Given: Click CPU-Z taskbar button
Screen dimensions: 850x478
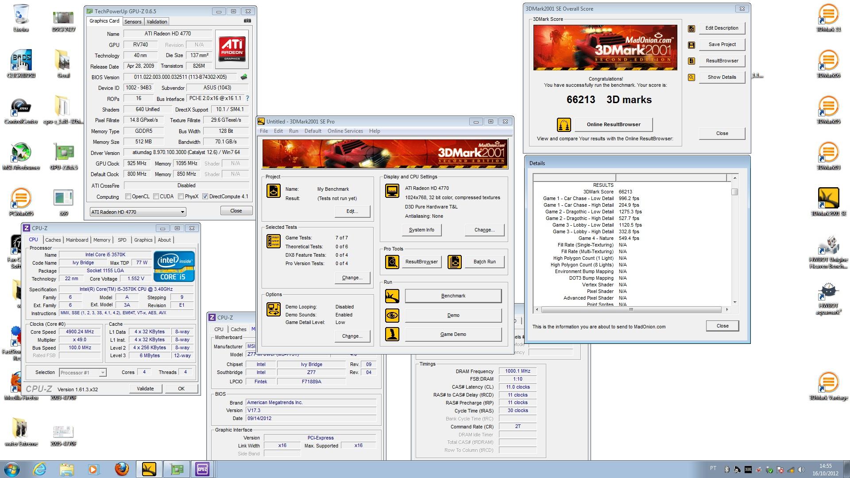Looking at the screenshot, I should (202, 469).
